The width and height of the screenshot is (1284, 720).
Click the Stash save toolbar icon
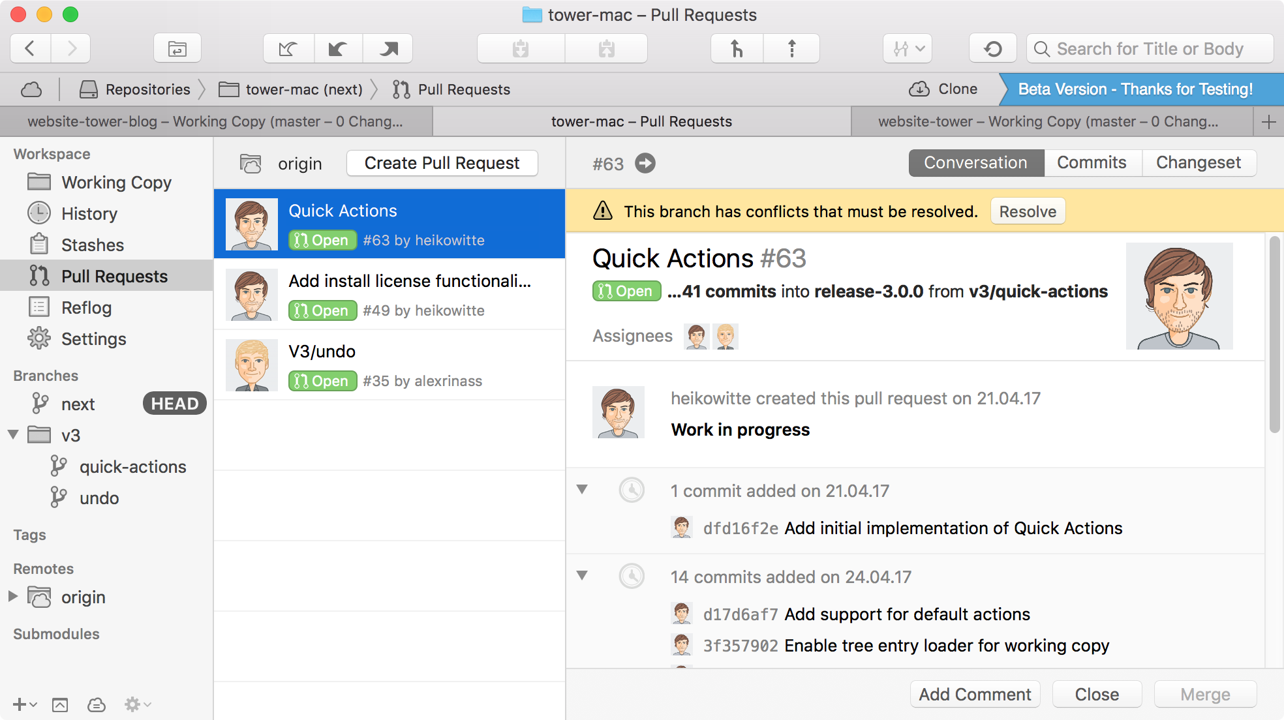coord(521,49)
